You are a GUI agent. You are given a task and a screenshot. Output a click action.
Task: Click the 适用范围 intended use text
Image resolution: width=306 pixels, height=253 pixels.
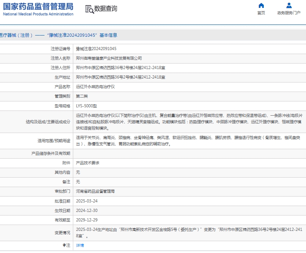pos(188,141)
